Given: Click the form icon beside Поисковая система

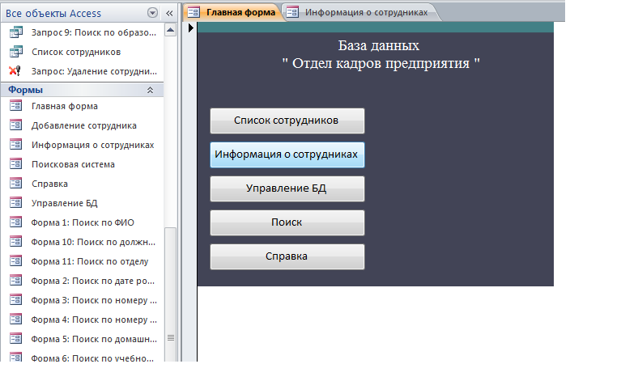Looking at the screenshot, I should pos(15,164).
